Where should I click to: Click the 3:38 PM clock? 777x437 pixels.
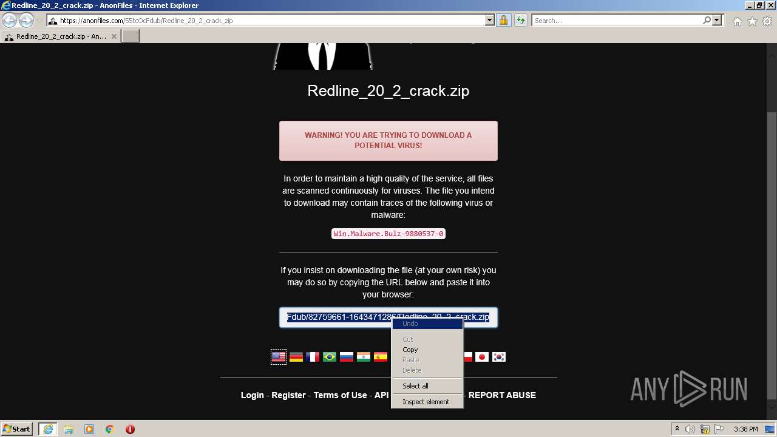[x=745, y=429]
